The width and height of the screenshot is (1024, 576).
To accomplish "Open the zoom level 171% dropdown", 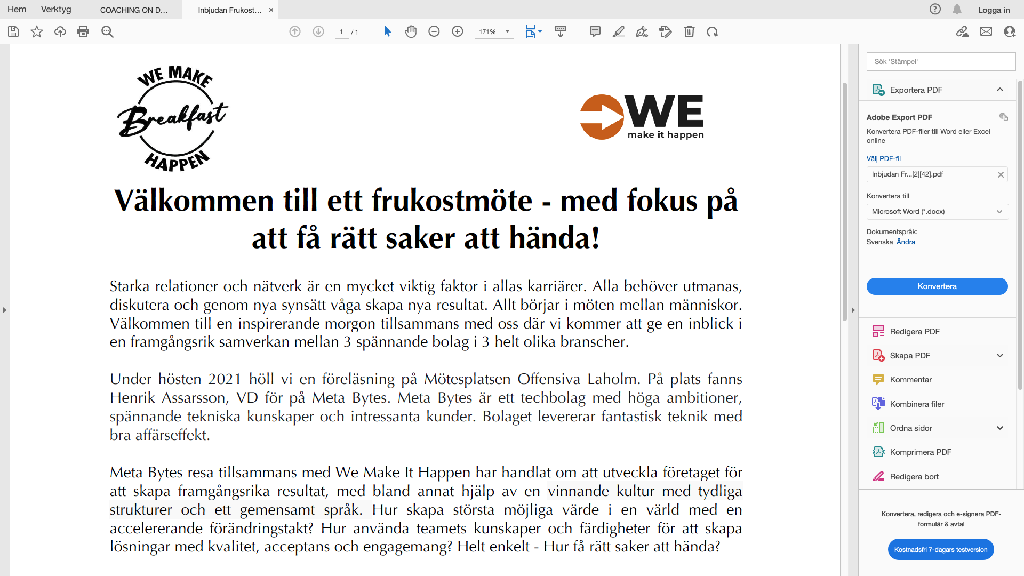I will [507, 32].
